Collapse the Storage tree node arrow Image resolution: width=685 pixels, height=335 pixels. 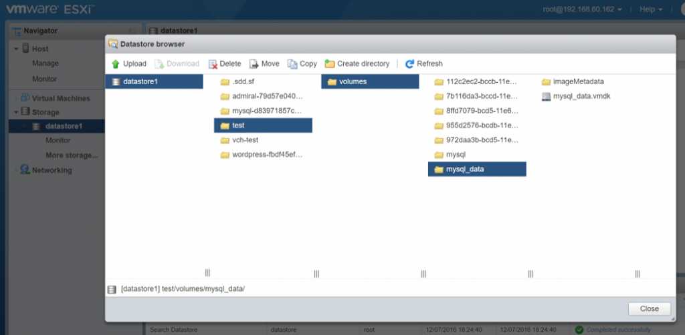tap(16, 112)
